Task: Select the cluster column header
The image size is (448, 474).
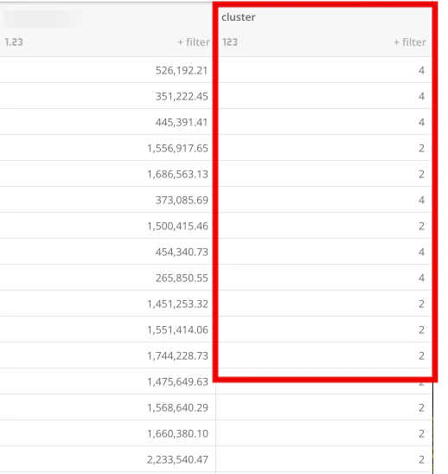Action: point(238,17)
